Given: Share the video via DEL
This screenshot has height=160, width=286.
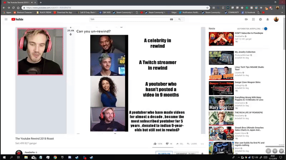Looking at the screenshot, I should (179, 144).
